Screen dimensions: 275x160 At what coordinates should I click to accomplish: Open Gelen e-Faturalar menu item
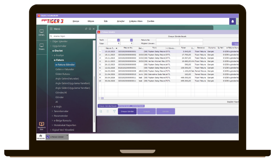coord(65,69)
